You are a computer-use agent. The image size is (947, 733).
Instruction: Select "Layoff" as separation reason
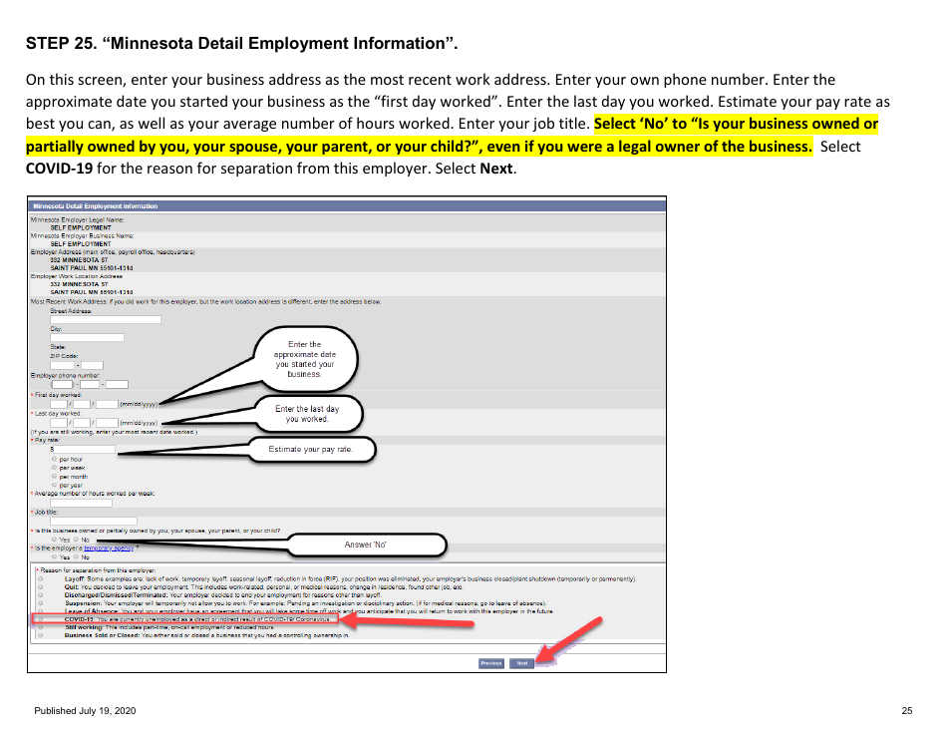point(42,577)
